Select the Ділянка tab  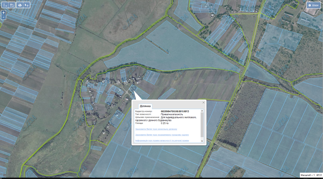click(x=145, y=106)
